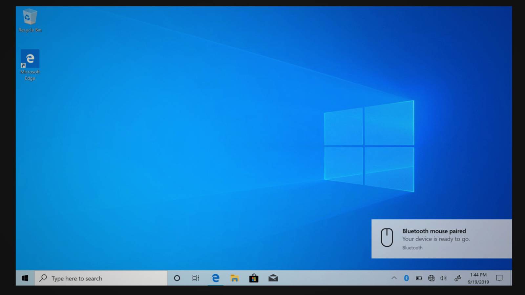The height and width of the screenshot is (295, 525).
Task: Open Windows Ink Workspace pen icon
Action: click(458, 278)
